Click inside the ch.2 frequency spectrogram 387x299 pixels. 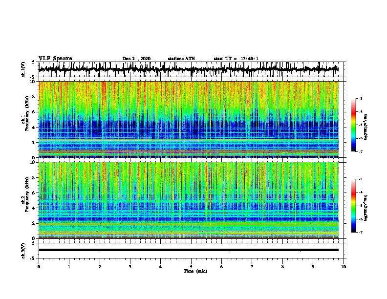tap(189, 200)
